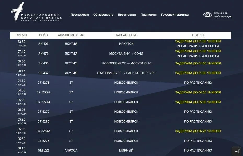Click the НАПРАВЛЕНИЕ column header
This screenshot has height=156, width=243.
(126, 35)
